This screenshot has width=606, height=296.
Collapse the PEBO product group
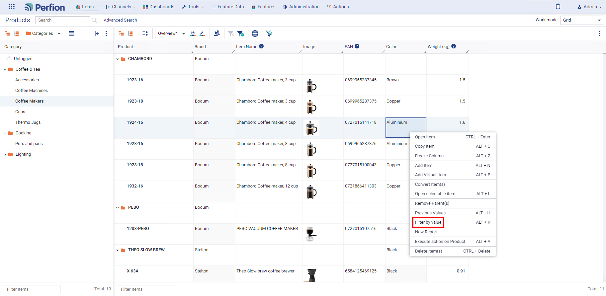tap(118, 208)
